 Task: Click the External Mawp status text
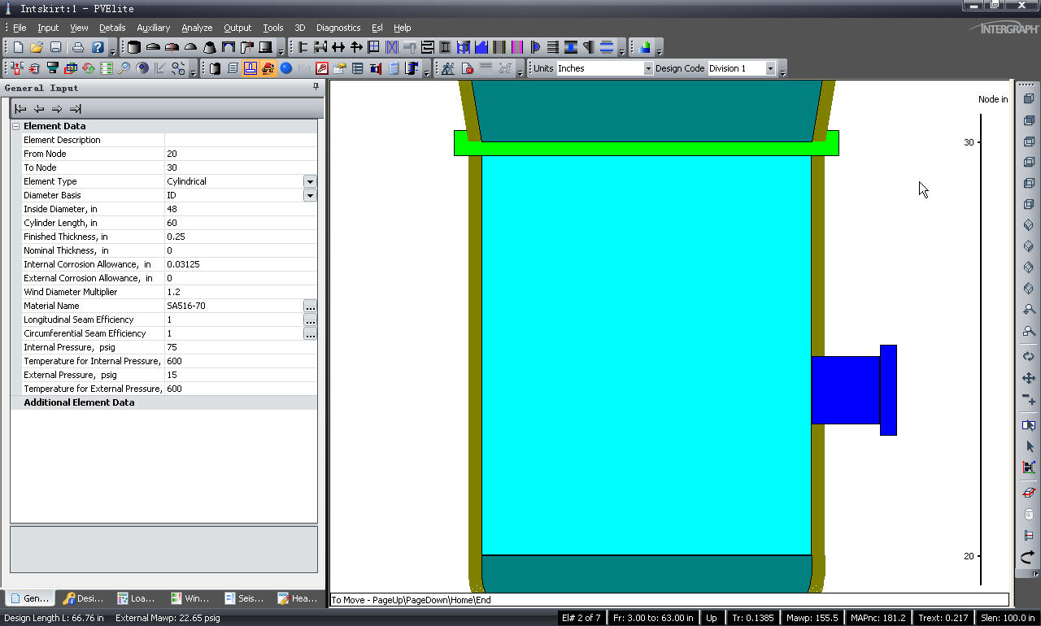(168, 618)
